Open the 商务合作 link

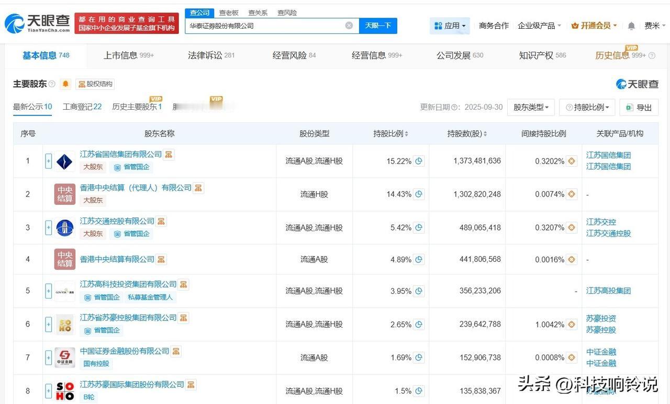(x=494, y=26)
